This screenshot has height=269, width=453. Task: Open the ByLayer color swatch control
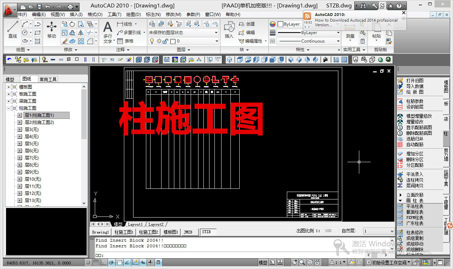tap(287, 24)
